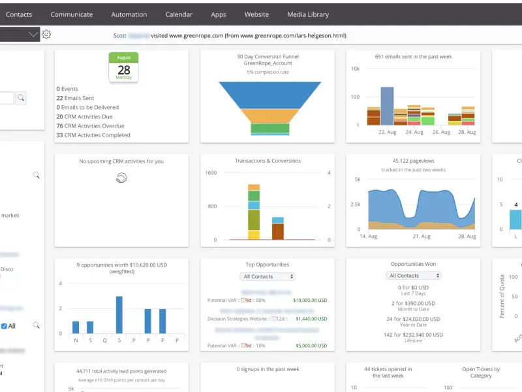Click the magnifier icon above marketing list

pyautogui.click(x=37, y=175)
